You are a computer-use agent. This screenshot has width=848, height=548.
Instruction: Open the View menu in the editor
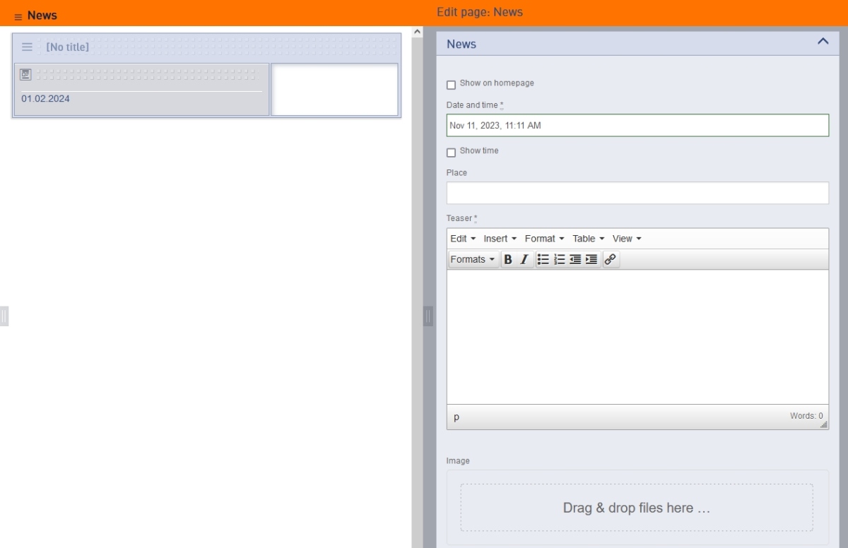tap(627, 239)
